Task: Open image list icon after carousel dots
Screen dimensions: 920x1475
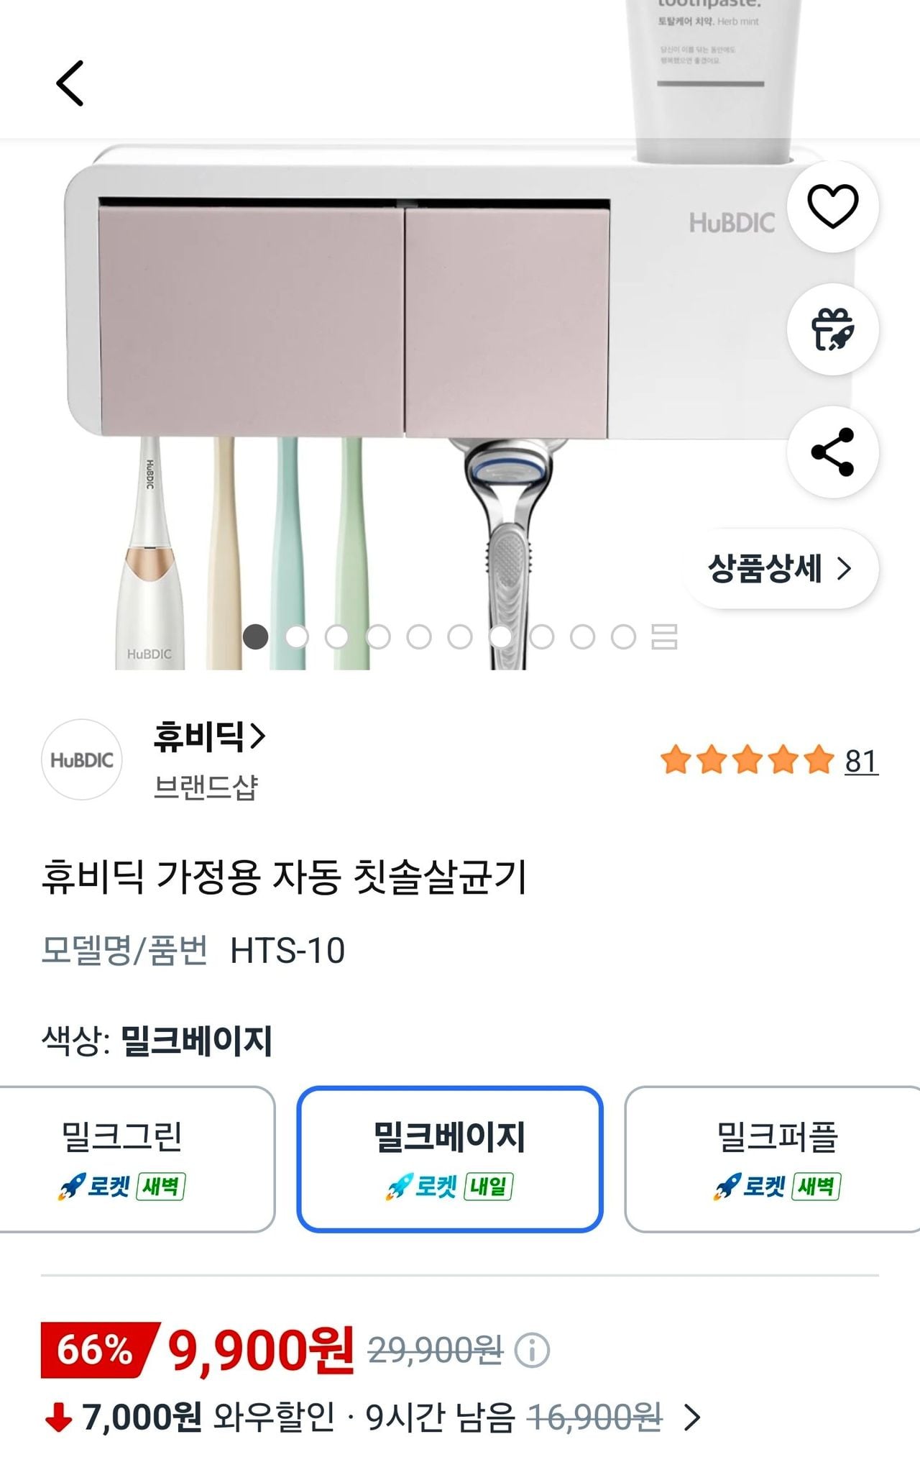Action: click(x=664, y=636)
